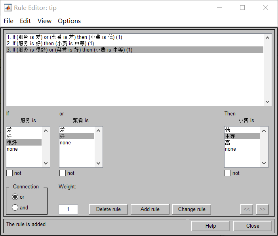The width and height of the screenshot is (278, 236).
Task: Select 中等 in 小费 list
Action: (x=242, y=136)
